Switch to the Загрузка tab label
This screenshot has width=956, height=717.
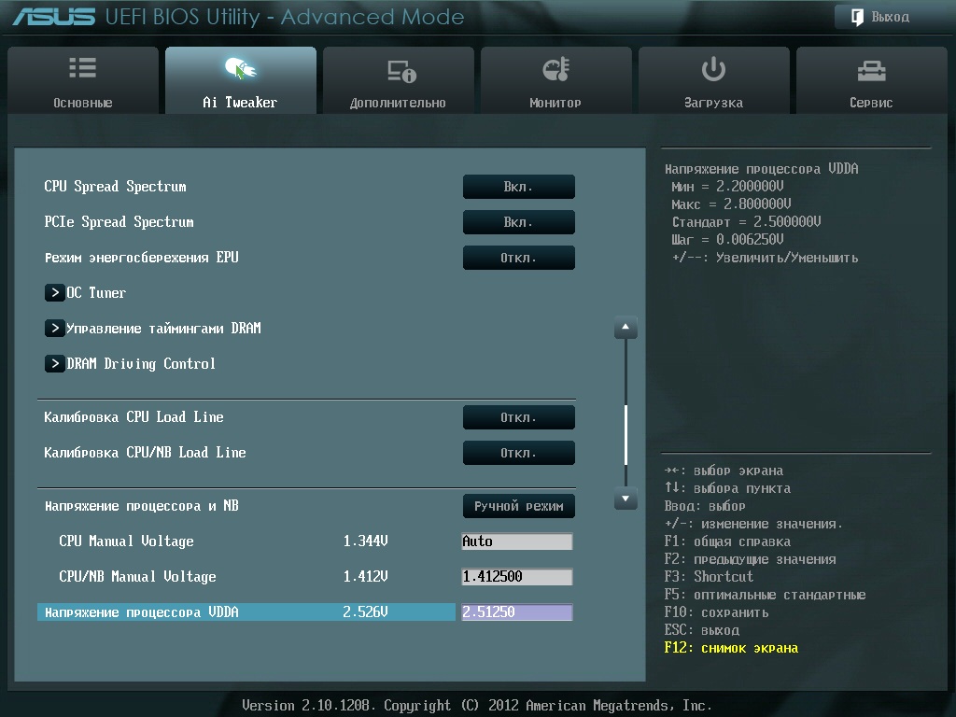coord(713,103)
